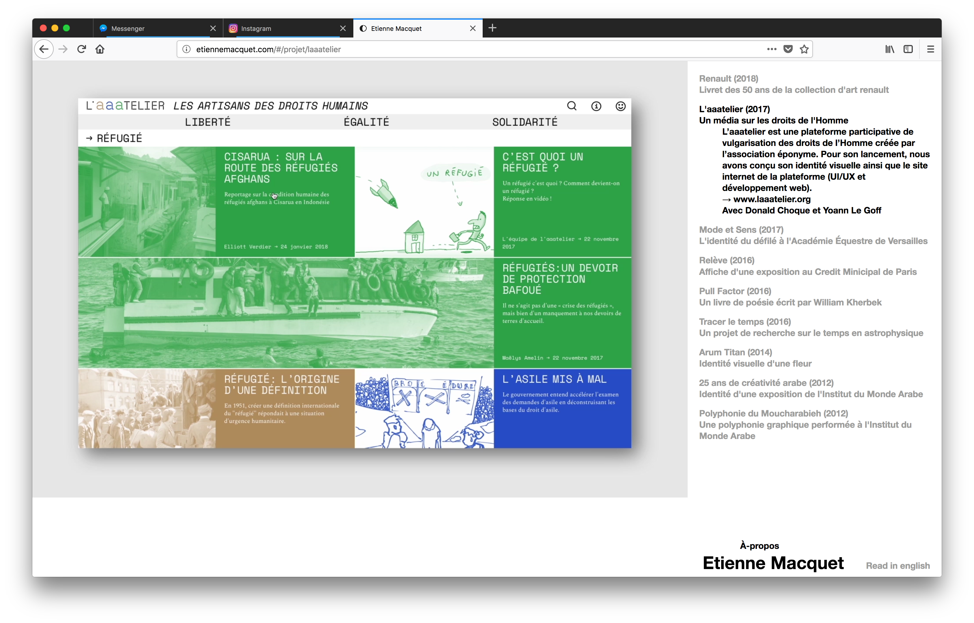Reload the current page
This screenshot has width=974, height=623.
[x=81, y=49]
